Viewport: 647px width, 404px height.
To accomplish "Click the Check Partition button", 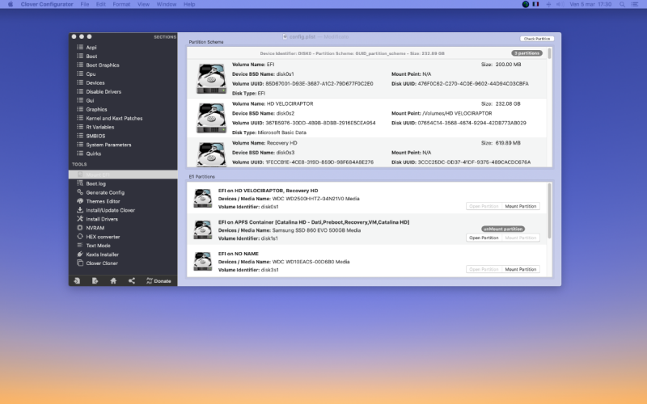I will coord(537,39).
